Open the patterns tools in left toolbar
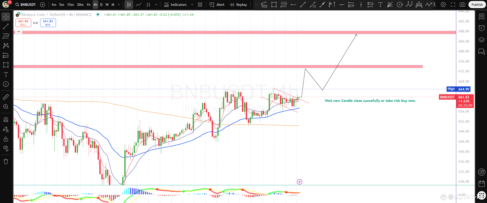The image size is (487, 203). tap(6, 46)
